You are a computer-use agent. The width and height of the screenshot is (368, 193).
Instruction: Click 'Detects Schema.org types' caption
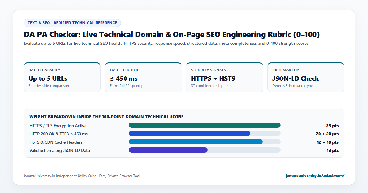[293, 86]
